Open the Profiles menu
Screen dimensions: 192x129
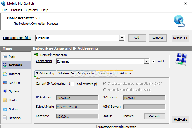click(16, 10)
